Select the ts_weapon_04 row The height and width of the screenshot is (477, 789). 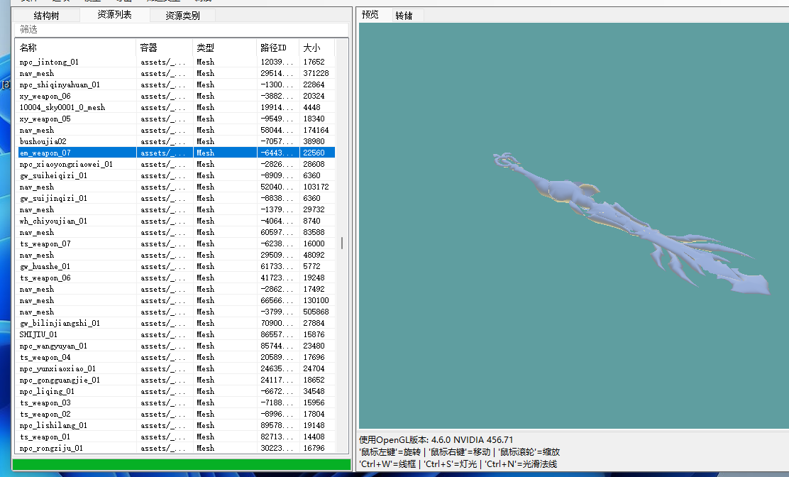pyautogui.click(x=177, y=357)
